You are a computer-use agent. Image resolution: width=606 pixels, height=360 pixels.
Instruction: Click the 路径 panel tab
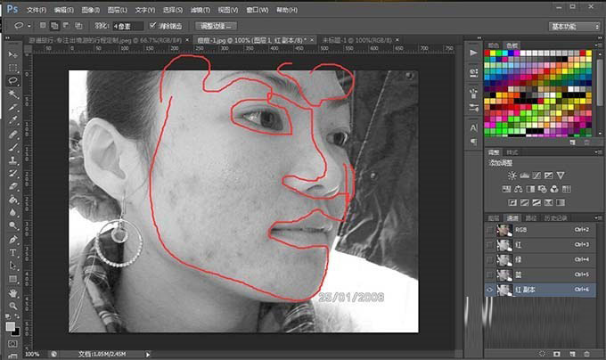531,217
